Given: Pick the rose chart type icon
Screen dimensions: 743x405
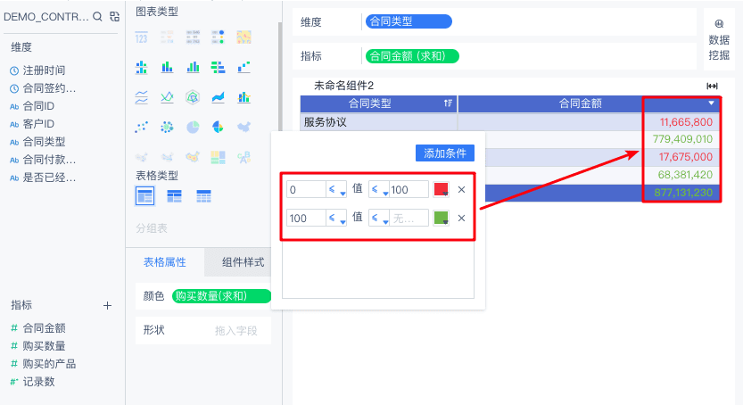Looking at the screenshot, I should pyautogui.click(x=218, y=127).
